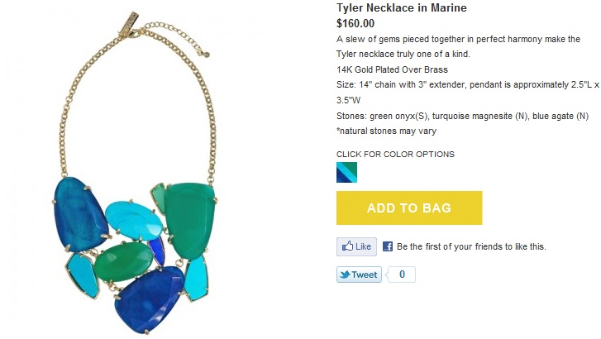Click the large green onyx stone on the right
This screenshot has width=601, height=339.
(189, 221)
